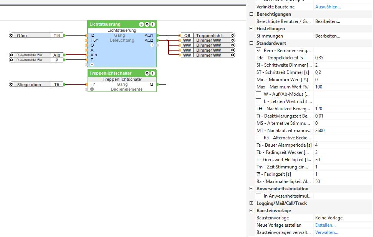Viewport: 374px width, 237px height.
Task: Click Q output of Treppenlichtschalter block
Action: coord(151,84)
